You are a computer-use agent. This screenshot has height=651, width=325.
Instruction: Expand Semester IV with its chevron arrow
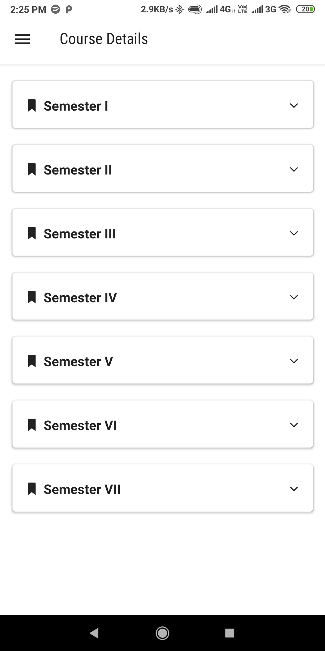pos(294,297)
